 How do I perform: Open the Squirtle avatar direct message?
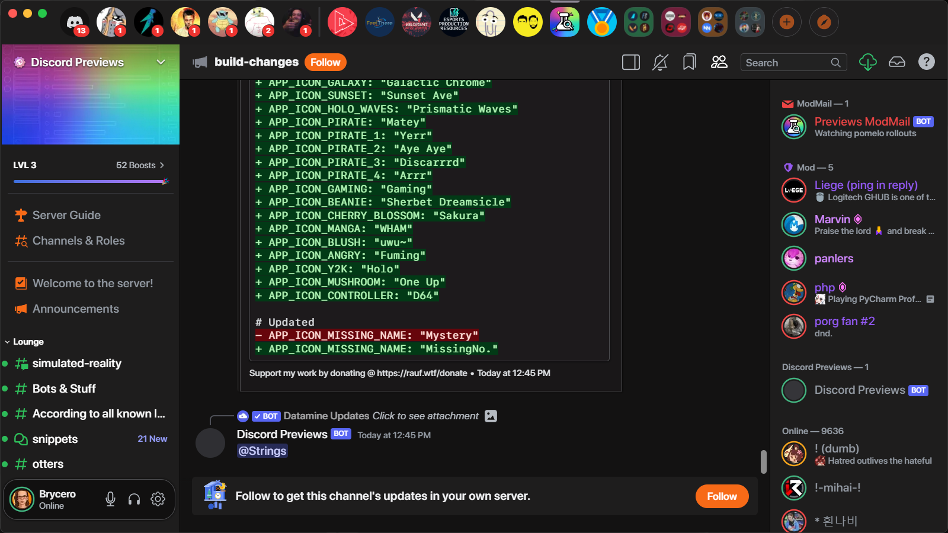coord(223,23)
